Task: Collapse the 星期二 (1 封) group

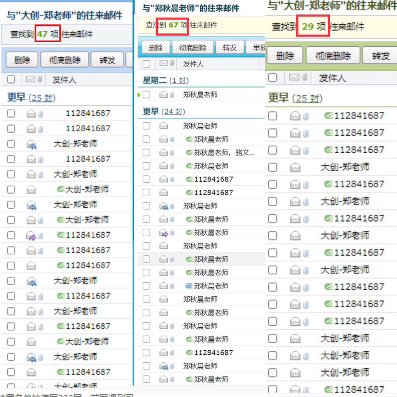Action: [154, 81]
